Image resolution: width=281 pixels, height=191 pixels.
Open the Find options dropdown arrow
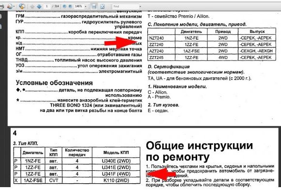(x=140, y=7)
